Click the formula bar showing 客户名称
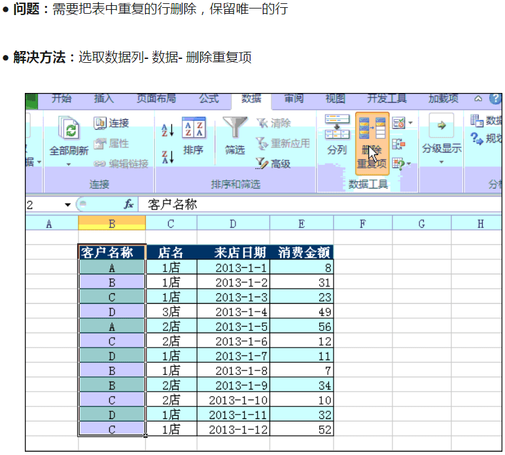Viewport: 505px width, 455px height. 314,205
